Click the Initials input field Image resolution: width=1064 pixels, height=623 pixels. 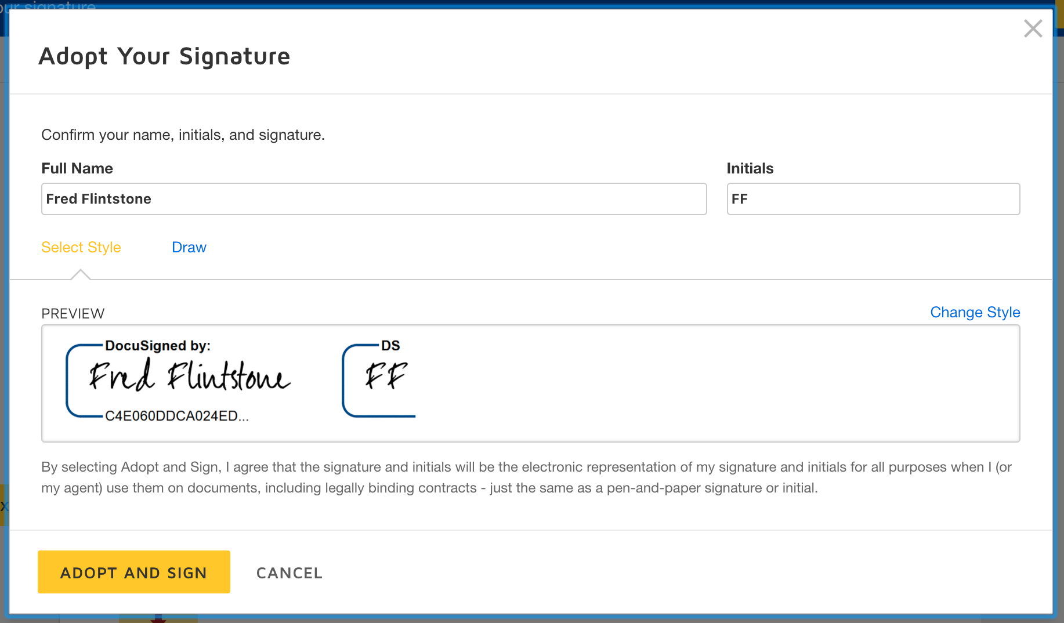click(873, 199)
